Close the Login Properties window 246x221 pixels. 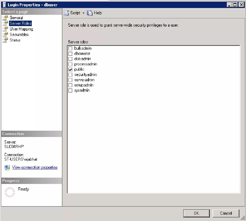(x=241, y=5)
